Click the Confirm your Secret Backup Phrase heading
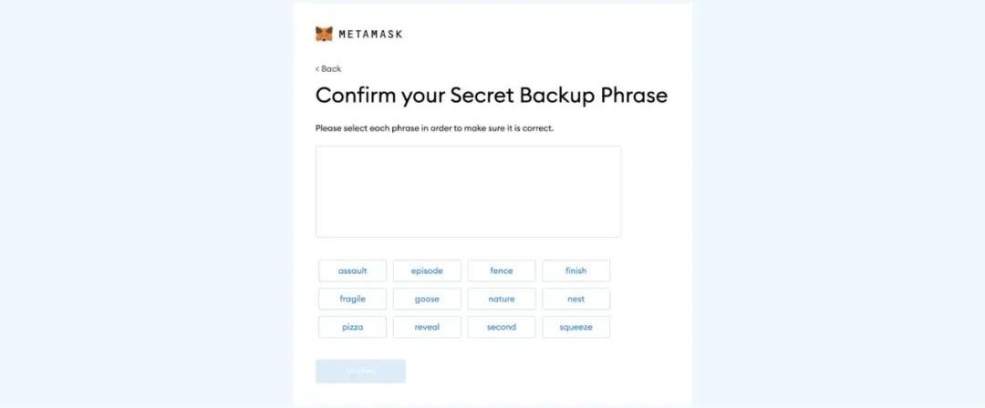 pos(491,96)
